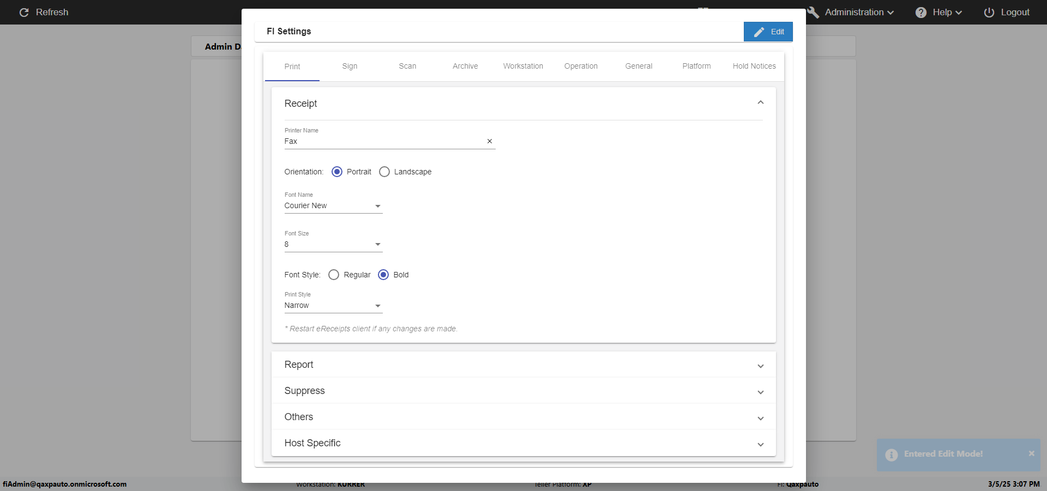This screenshot has width=1047, height=491.
Task: Click the Edit button
Action: [x=768, y=32]
